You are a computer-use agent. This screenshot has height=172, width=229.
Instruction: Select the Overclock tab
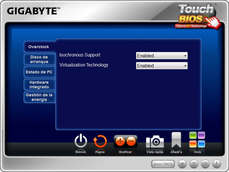pos(39,47)
